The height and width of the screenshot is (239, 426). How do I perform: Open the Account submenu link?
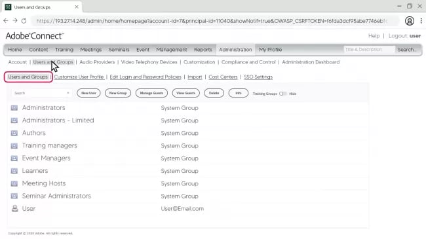[x=18, y=62]
